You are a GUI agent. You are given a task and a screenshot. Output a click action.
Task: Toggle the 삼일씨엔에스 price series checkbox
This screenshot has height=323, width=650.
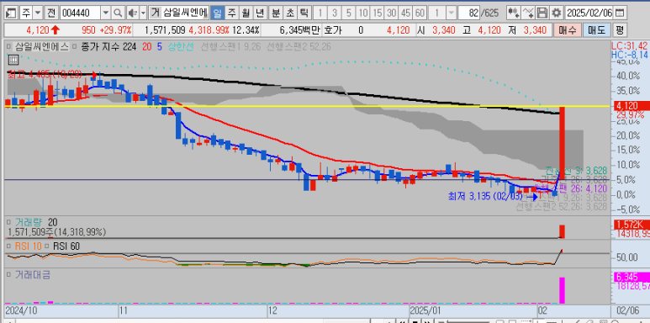coord(9,46)
